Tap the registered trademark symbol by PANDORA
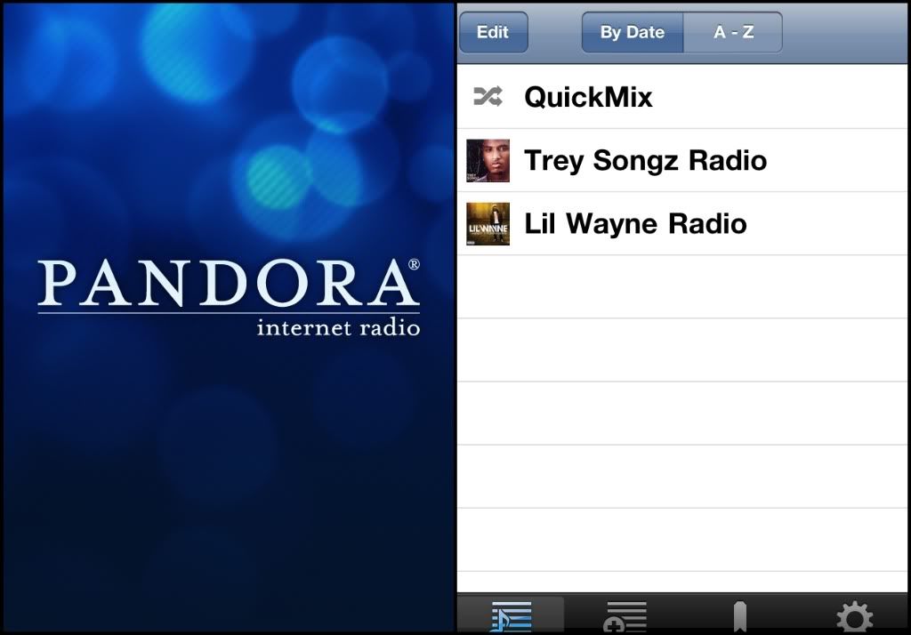 tap(414, 264)
